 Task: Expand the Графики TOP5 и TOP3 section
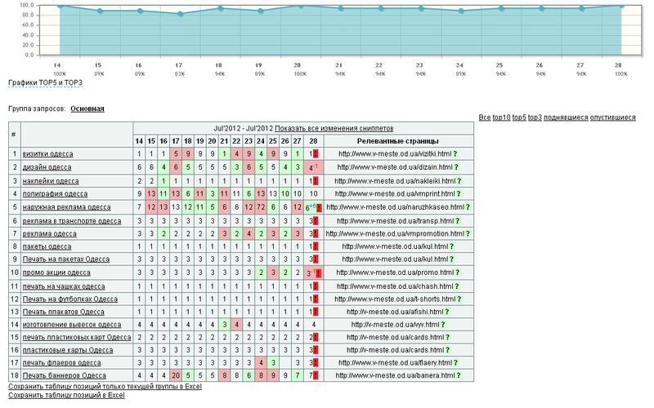pyautogui.click(x=45, y=82)
